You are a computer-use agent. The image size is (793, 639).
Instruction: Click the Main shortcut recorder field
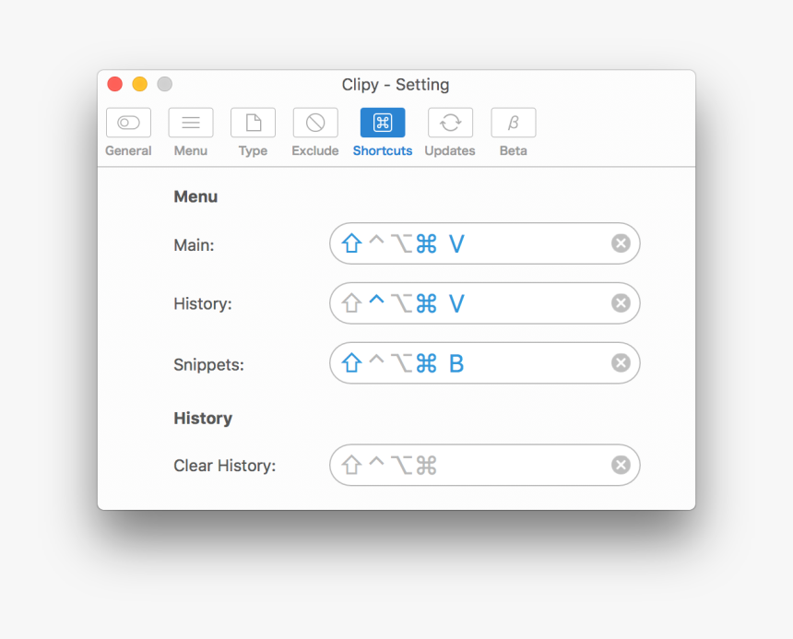pos(484,243)
